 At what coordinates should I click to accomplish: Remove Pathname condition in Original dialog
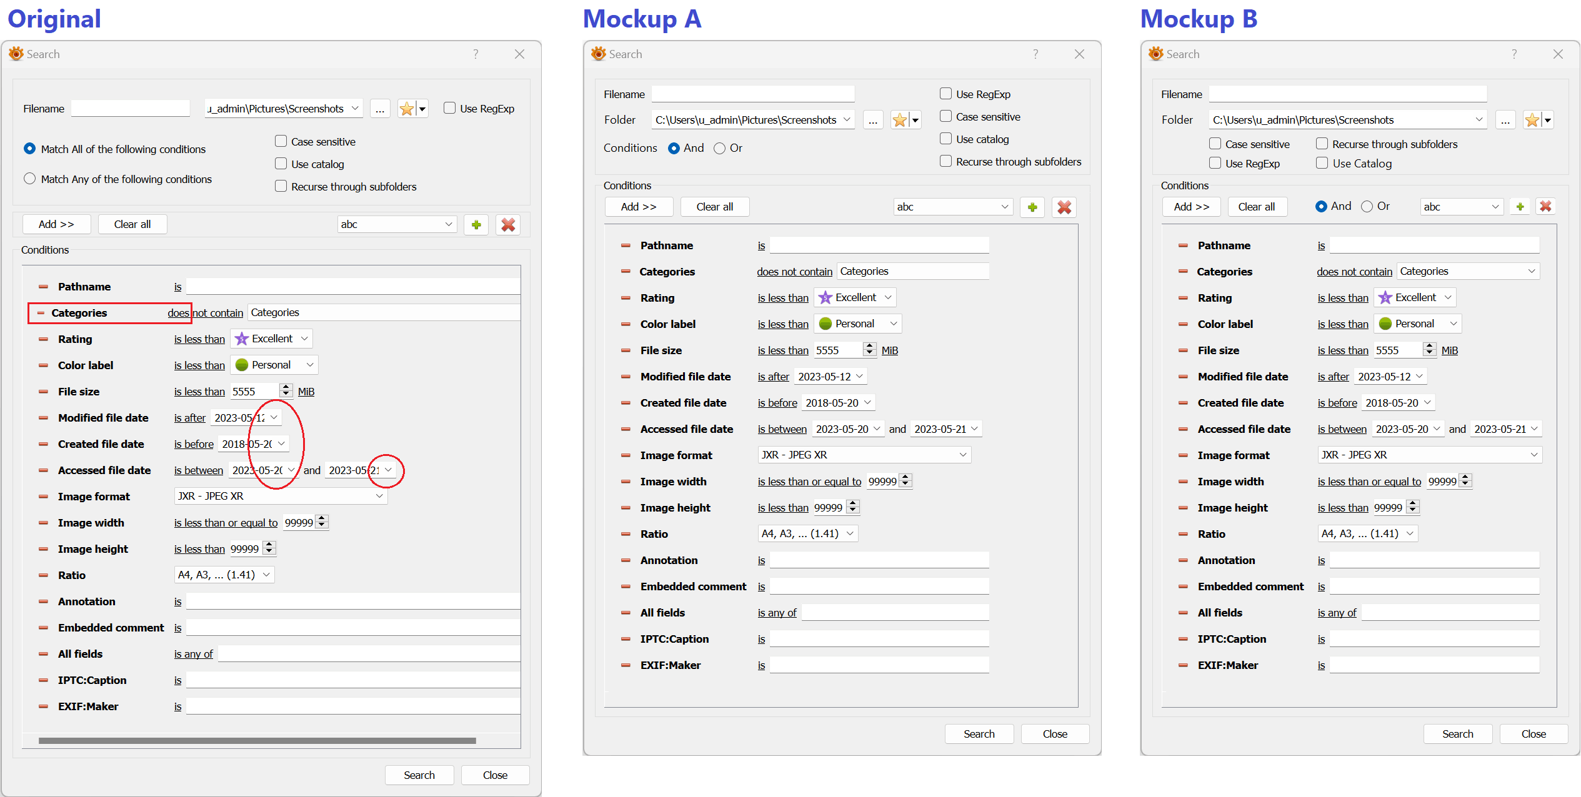[43, 287]
